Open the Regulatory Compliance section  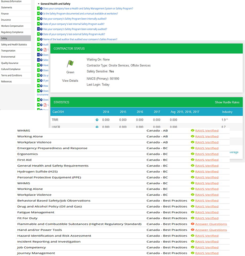click(12, 32)
